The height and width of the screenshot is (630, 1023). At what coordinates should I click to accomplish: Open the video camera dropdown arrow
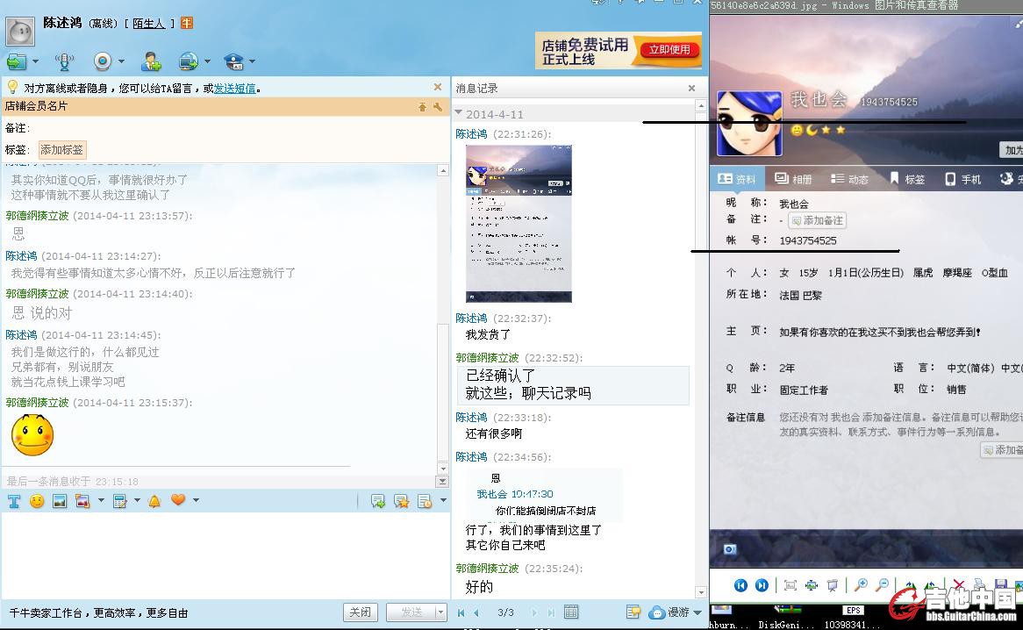point(121,62)
